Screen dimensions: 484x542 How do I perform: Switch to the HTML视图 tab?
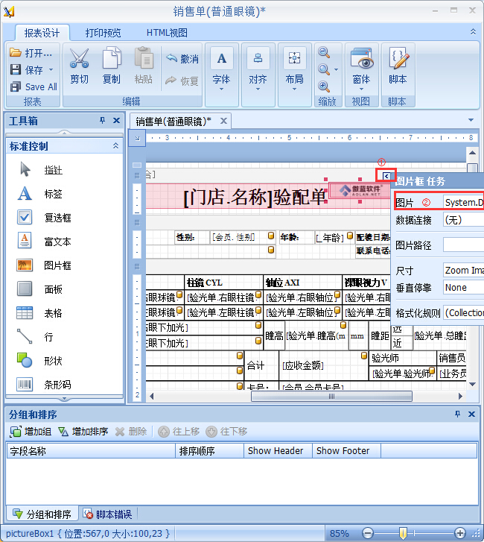click(167, 33)
